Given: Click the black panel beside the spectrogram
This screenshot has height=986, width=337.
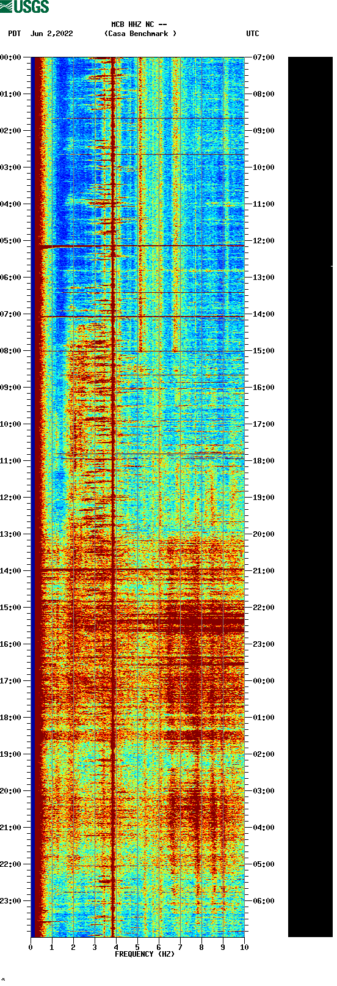Looking at the screenshot, I should click(x=310, y=497).
